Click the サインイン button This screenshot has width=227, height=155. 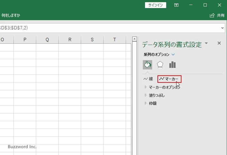click(156, 5)
